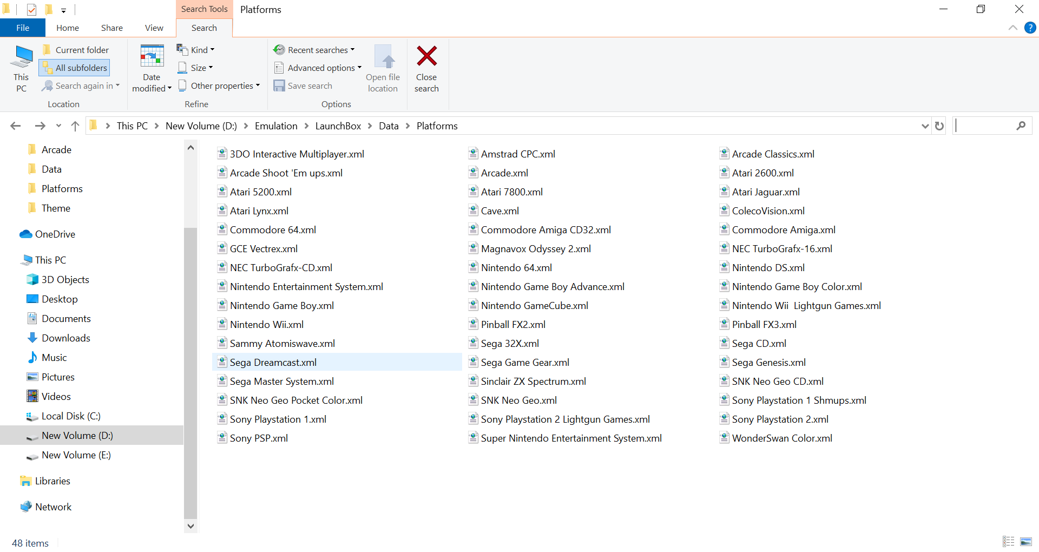Switch to the View ribbon tab
Viewport: 1039px width, 552px height.
coord(154,28)
